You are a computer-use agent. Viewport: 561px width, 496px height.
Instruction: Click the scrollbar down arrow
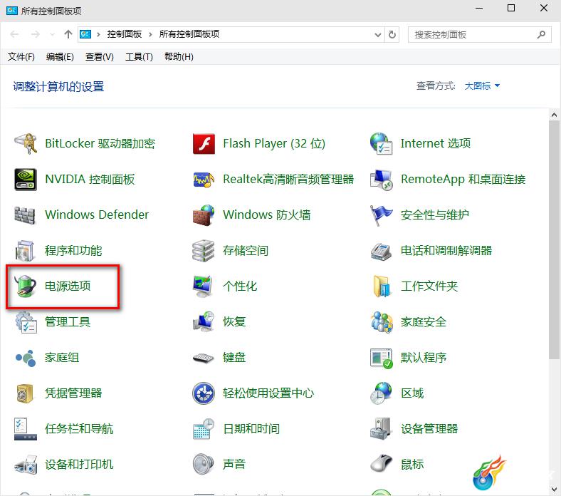554,489
